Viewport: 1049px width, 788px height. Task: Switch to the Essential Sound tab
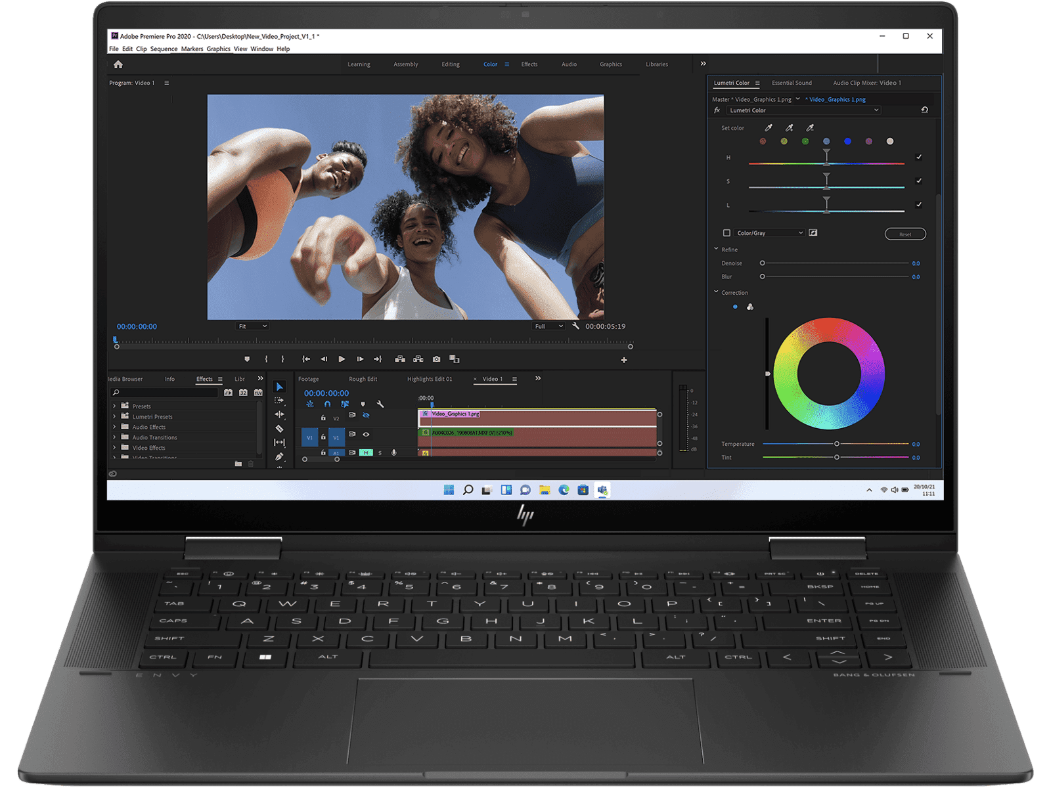[792, 83]
